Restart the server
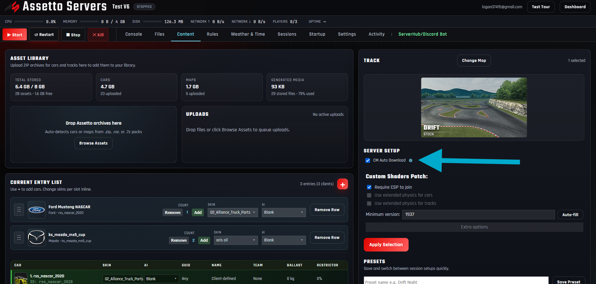 point(44,34)
